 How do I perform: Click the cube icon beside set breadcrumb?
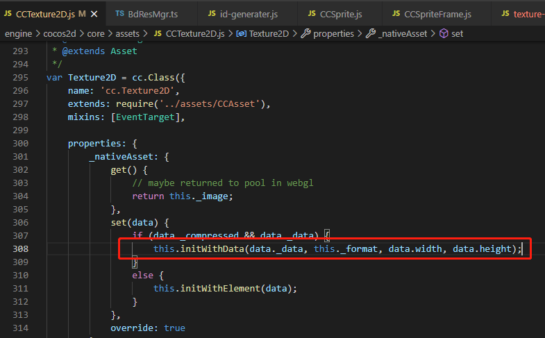coord(444,33)
